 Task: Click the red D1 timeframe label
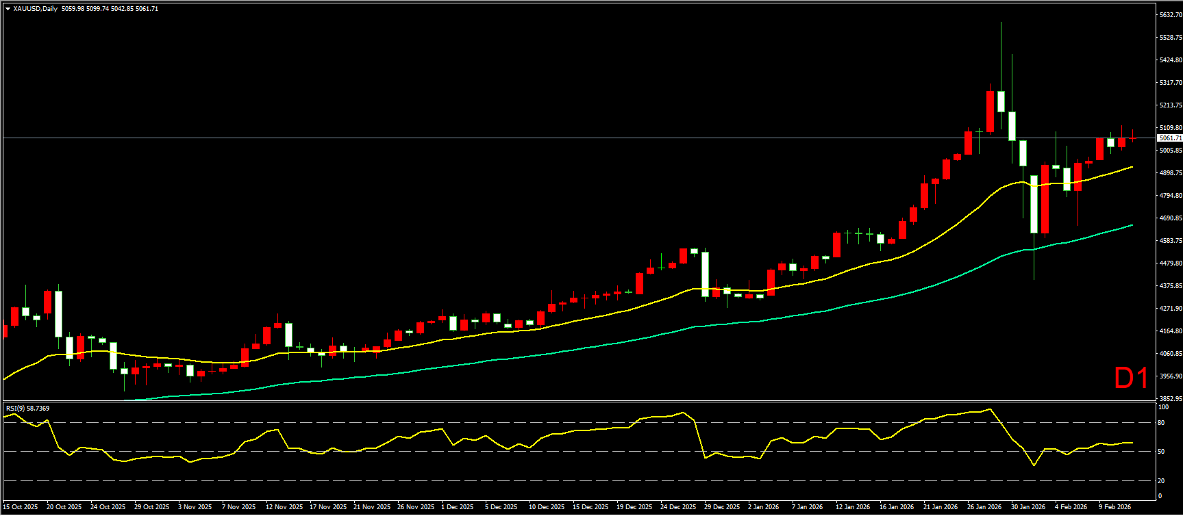(x=1131, y=378)
